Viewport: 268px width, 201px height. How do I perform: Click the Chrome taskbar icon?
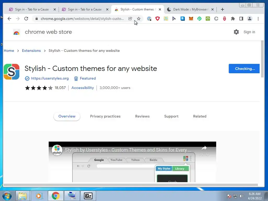coord(55,196)
